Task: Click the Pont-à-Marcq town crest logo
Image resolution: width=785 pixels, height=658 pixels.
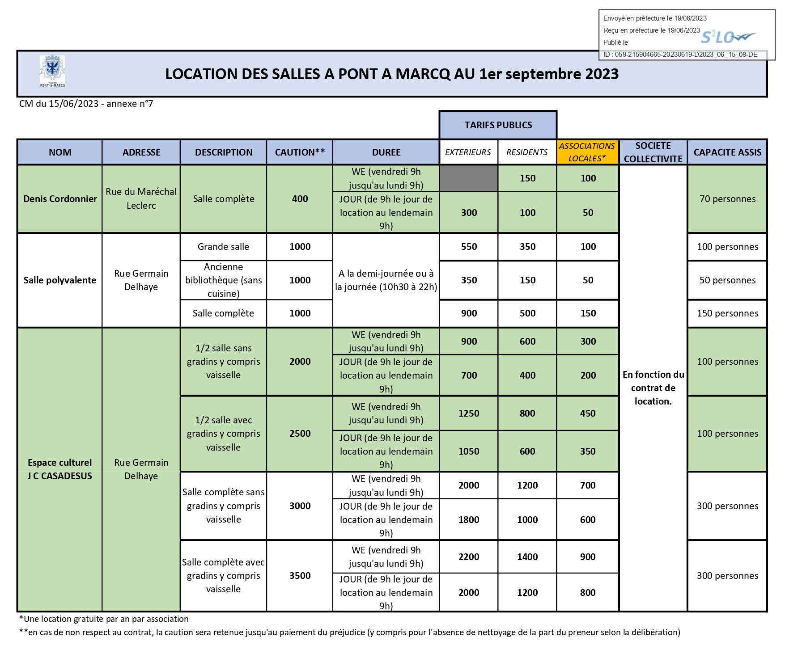Action: [x=52, y=72]
